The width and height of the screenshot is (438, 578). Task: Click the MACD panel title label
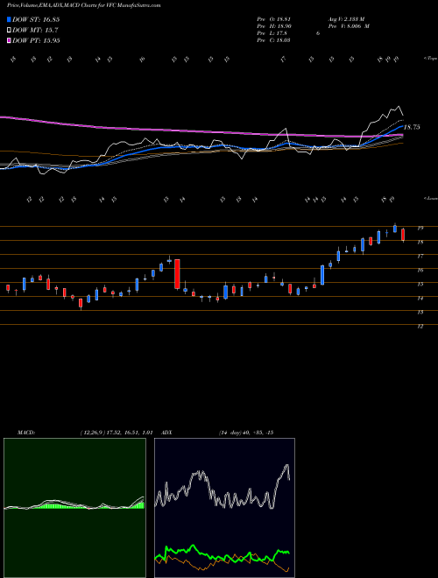(26, 433)
